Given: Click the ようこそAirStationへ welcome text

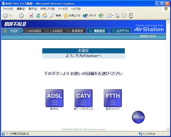Looking at the screenshot, I should coord(84,56).
